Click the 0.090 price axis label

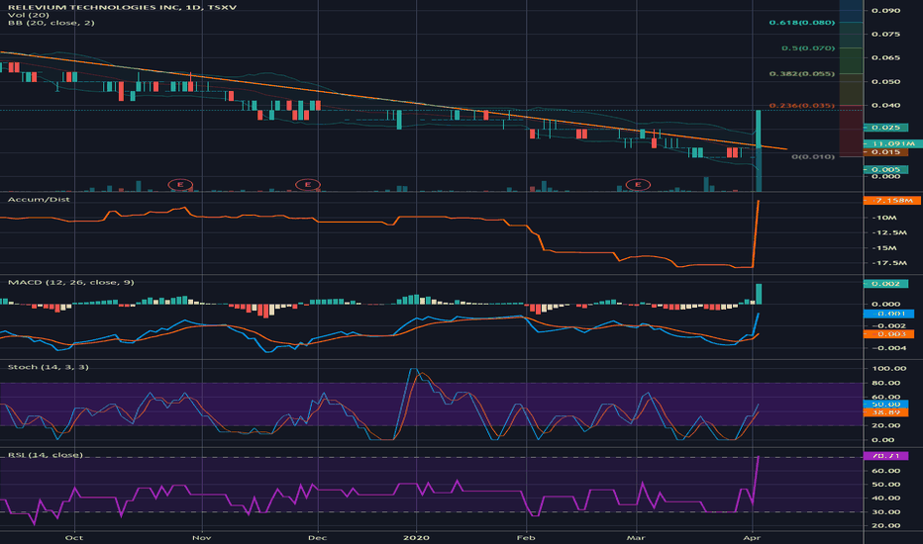[886, 11]
